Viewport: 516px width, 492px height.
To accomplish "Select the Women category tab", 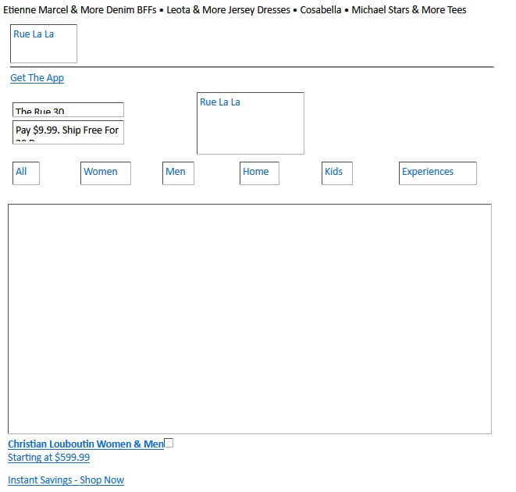I will [x=105, y=173].
